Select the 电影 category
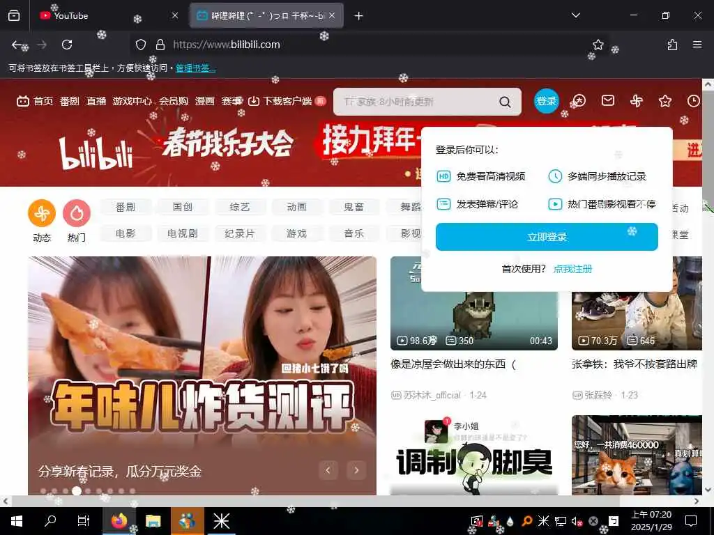Screen dimensions: 714x535 click(126, 233)
